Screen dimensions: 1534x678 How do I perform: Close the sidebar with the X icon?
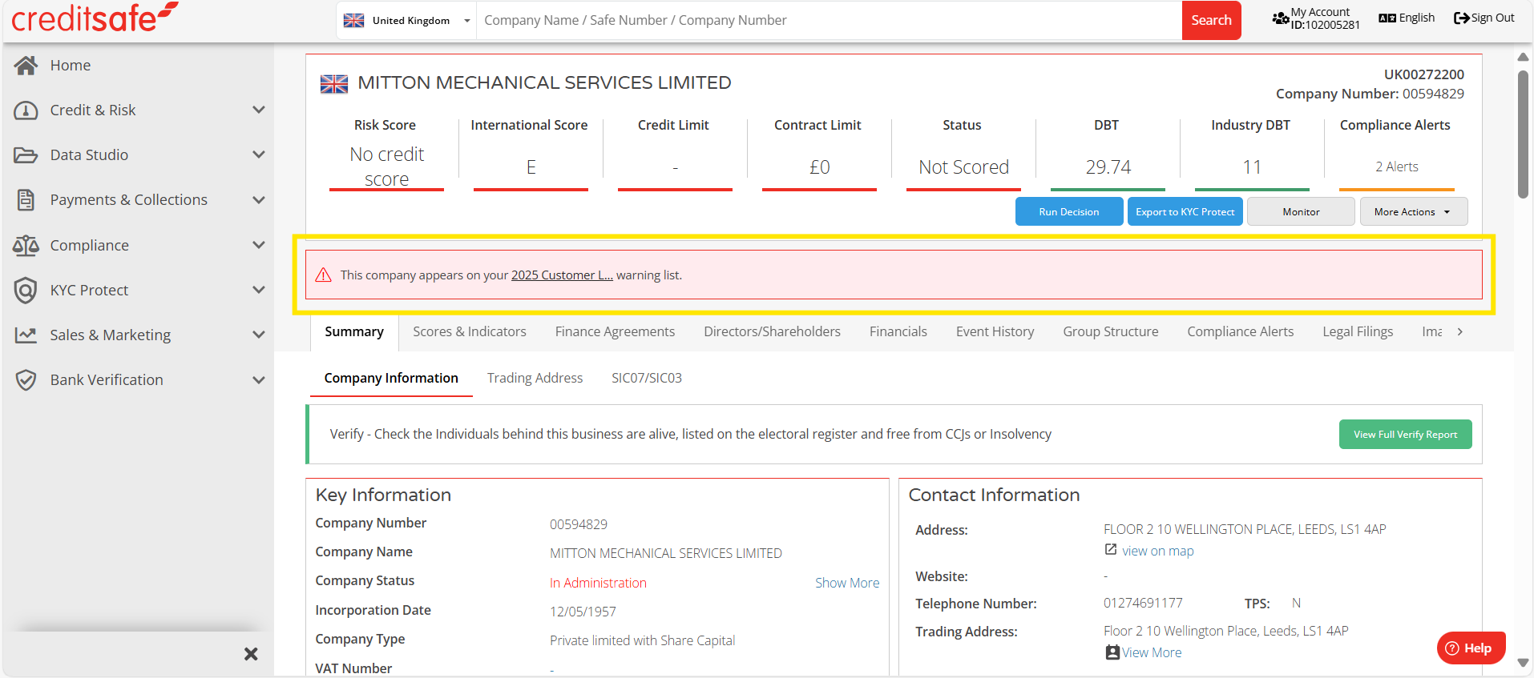click(x=251, y=654)
